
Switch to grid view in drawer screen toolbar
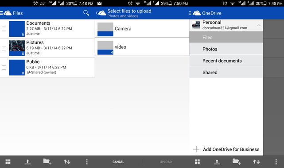[x=197, y=162]
